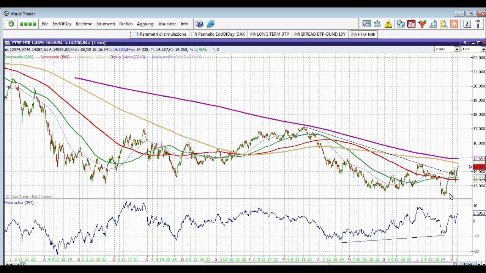The height and width of the screenshot is (273, 486).
Task: Open the database search icon
Action: 443,24
